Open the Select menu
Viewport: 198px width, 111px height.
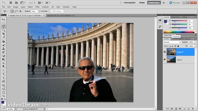point(30,7)
